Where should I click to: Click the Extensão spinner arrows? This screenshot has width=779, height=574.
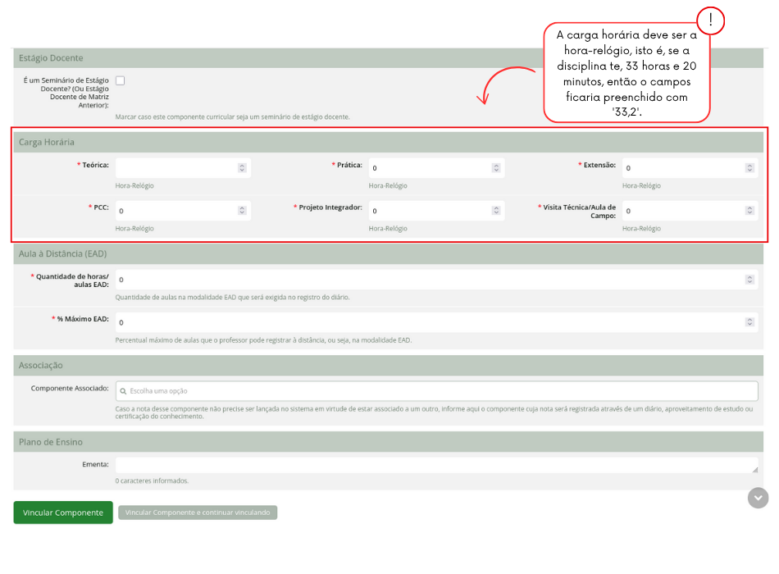click(x=749, y=168)
